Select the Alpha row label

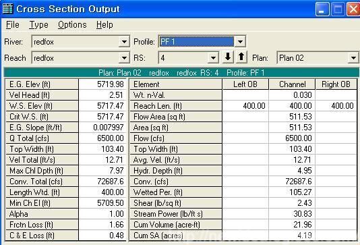coord(42,214)
